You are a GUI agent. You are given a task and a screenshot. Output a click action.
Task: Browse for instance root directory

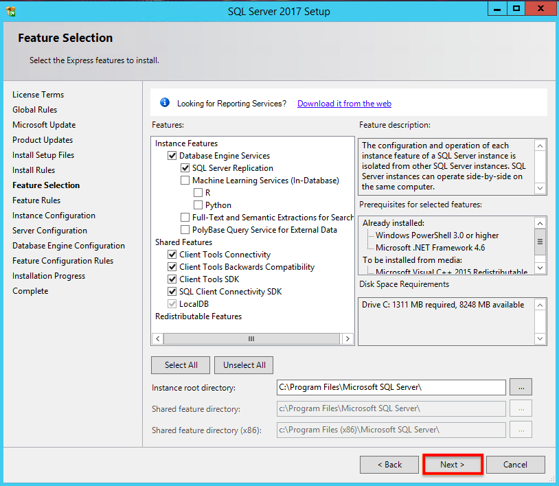(x=521, y=387)
